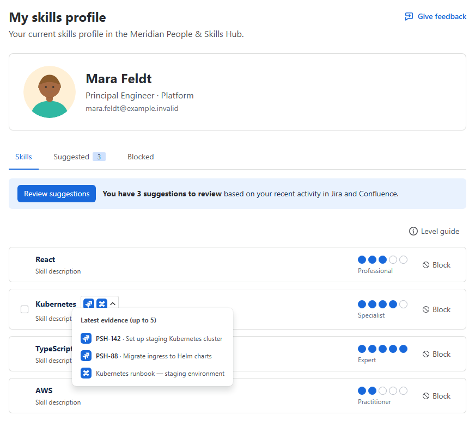Click the Jira icon beside Kubernetes
475x422 pixels.
(x=89, y=303)
